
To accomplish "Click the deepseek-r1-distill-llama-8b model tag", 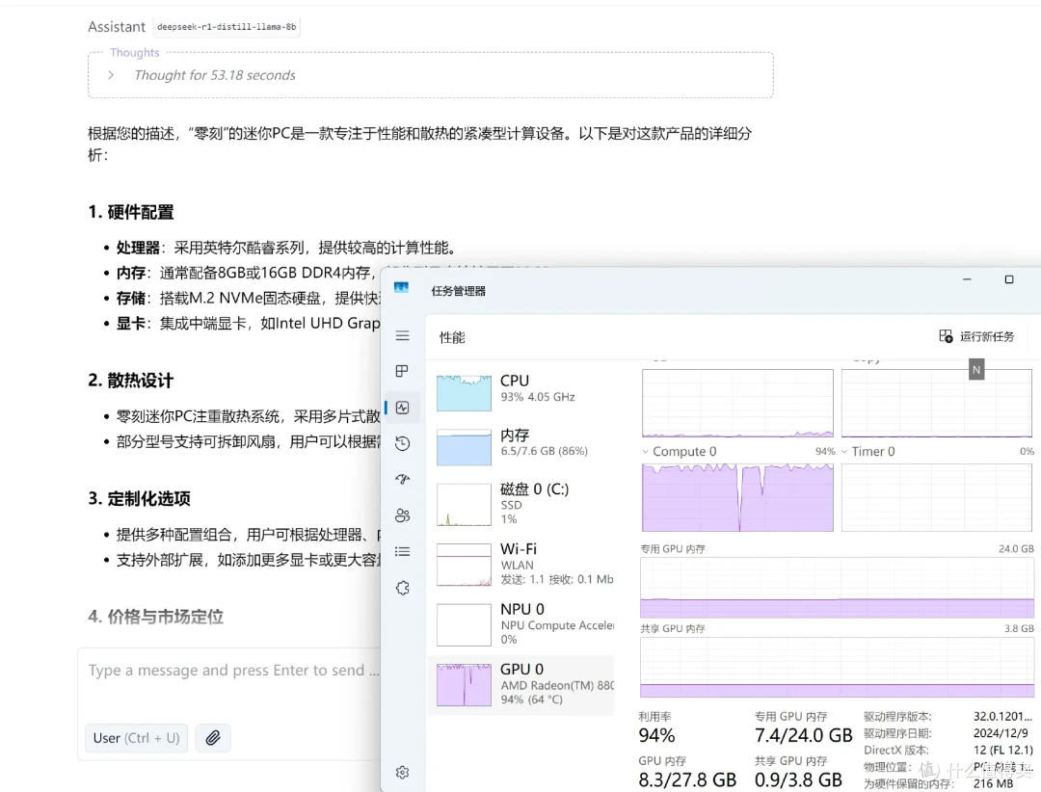I will tap(227, 27).
